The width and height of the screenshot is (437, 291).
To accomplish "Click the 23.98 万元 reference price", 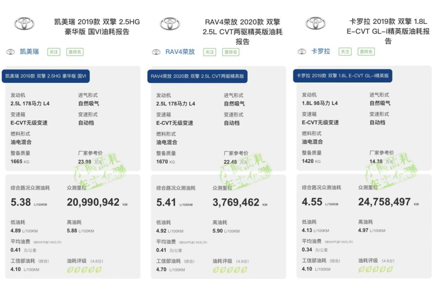I will [90, 162].
